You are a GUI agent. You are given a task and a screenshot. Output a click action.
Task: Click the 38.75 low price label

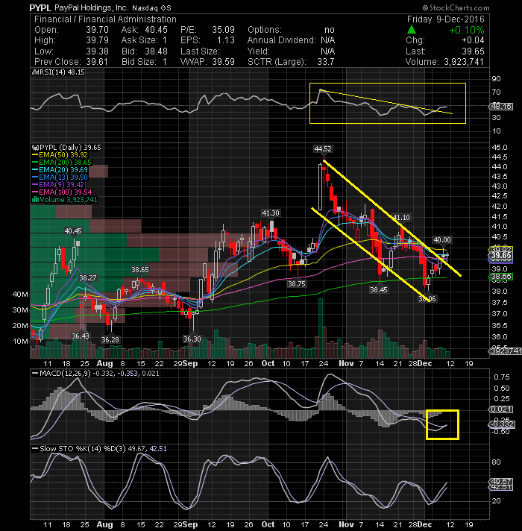coord(297,284)
